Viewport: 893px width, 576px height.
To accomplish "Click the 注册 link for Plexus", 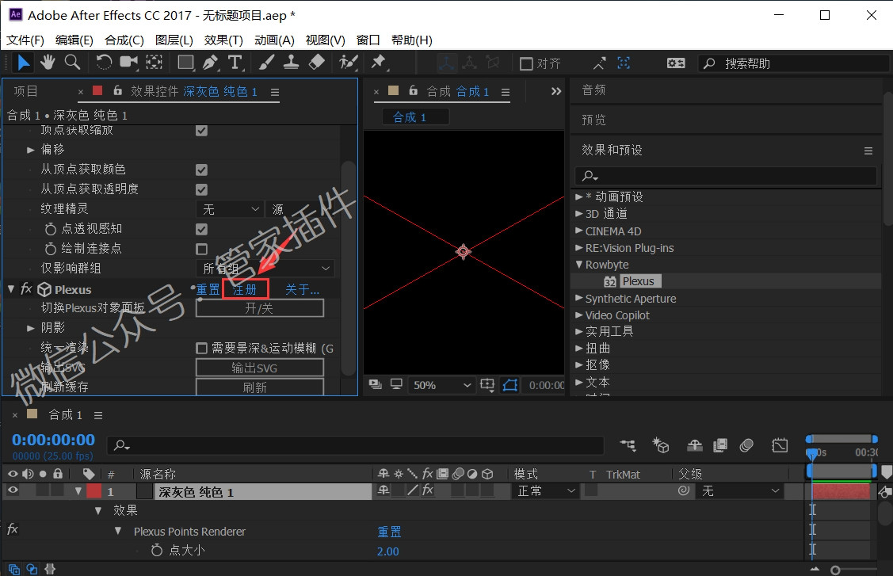I will click(245, 289).
